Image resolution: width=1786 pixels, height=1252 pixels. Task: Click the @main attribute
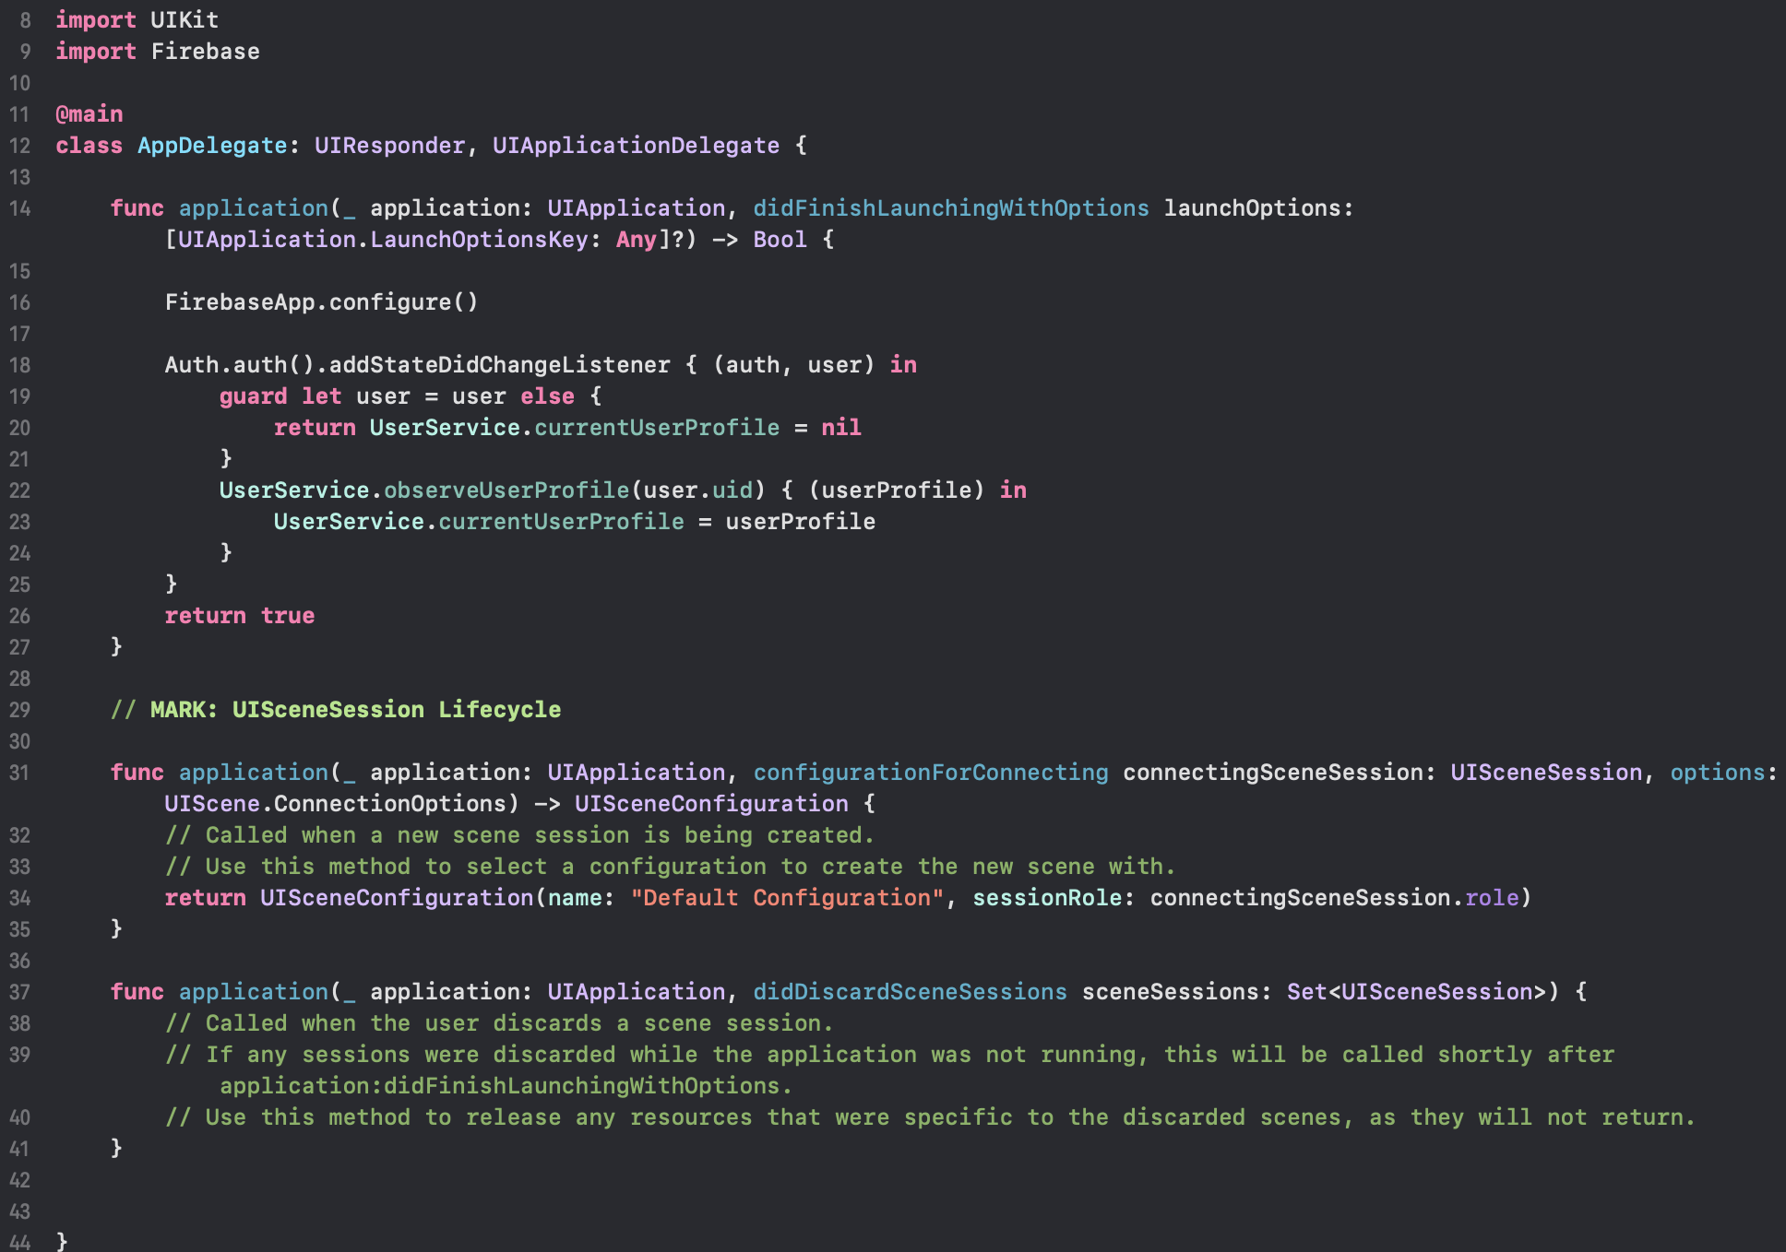tap(89, 114)
